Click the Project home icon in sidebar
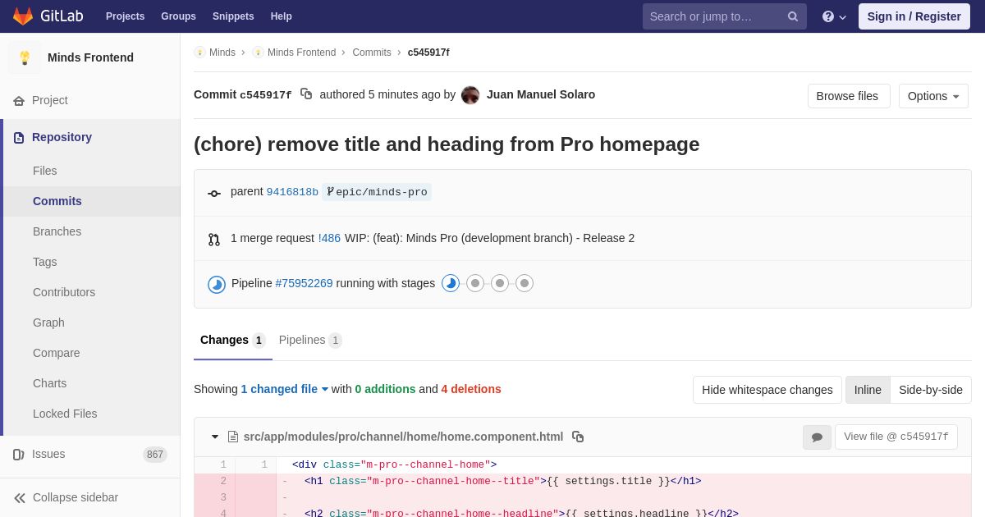This screenshot has width=985, height=517. pyautogui.click(x=19, y=101)
